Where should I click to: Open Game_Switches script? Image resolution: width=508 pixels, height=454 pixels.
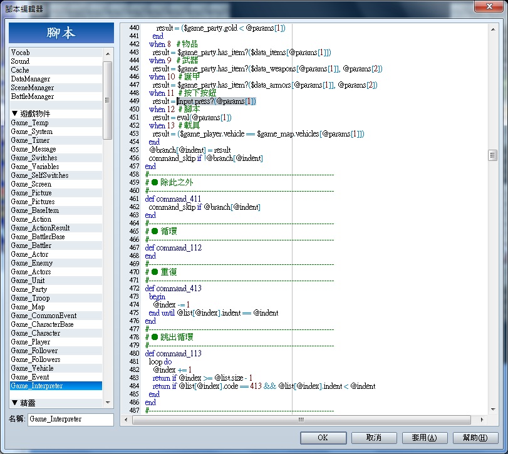coord(56,158)
